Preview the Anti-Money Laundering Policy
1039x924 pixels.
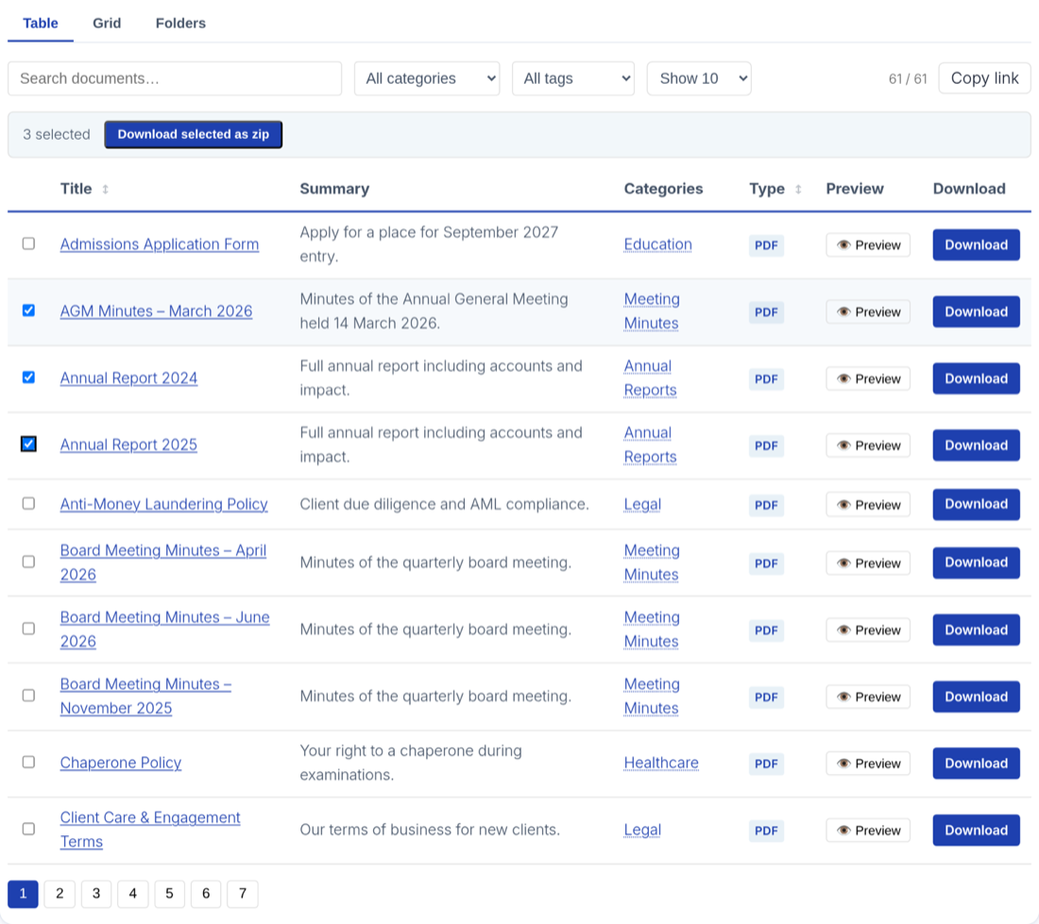tap(867, 504)
